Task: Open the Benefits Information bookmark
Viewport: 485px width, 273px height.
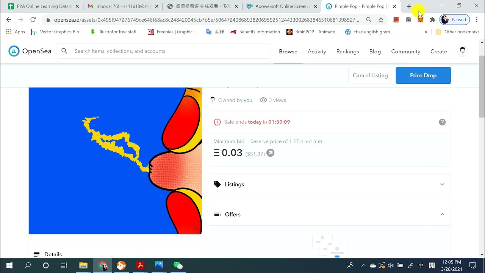Action: click(x=255, y=32)
